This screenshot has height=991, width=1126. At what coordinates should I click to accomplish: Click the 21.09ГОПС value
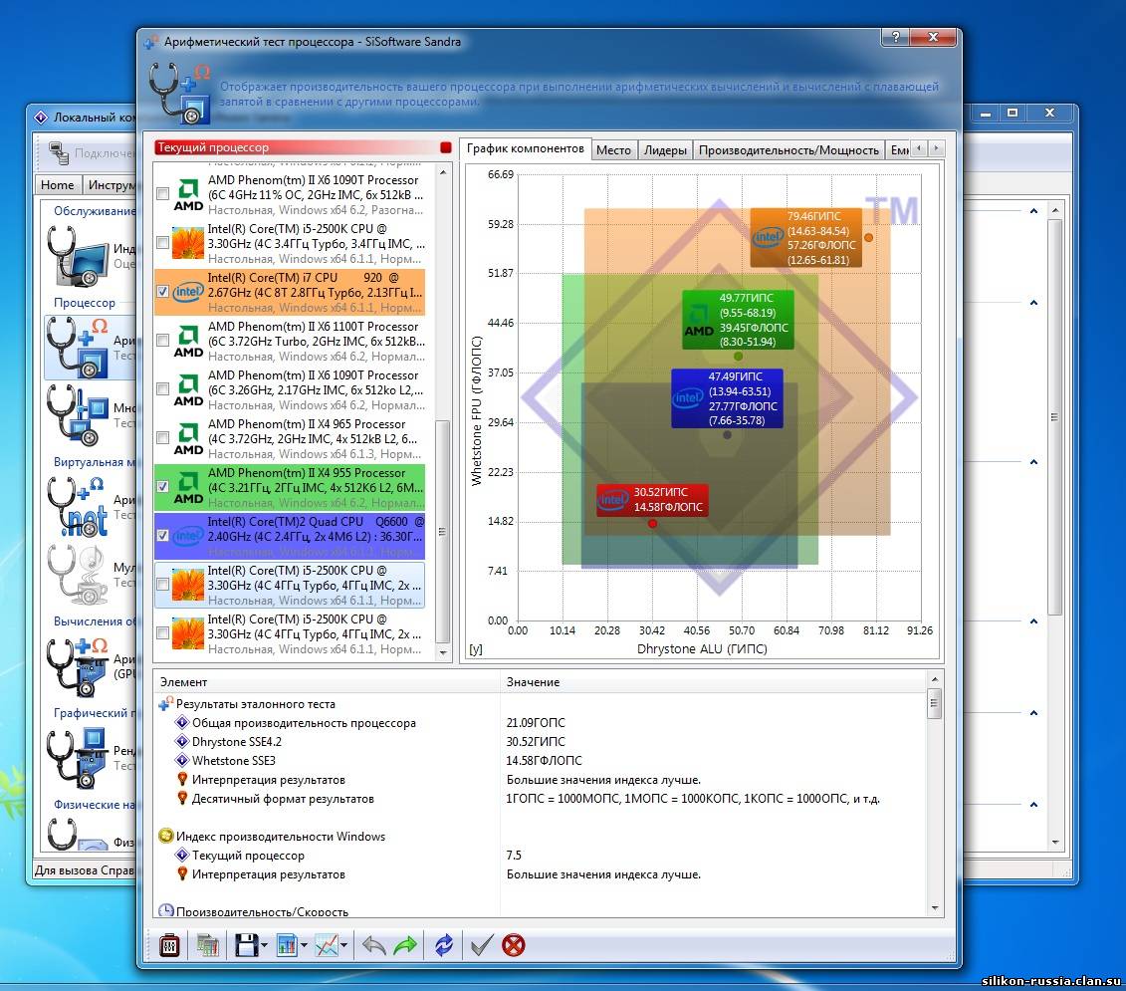(535, 723)
